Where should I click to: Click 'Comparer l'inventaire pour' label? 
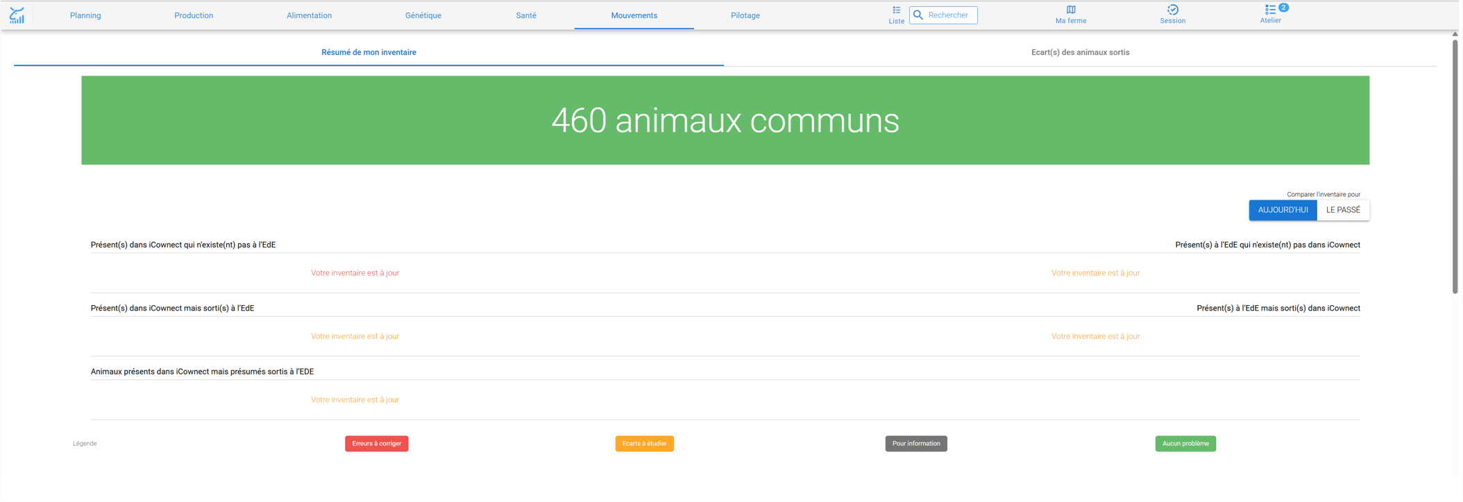tap(1324, 195)
